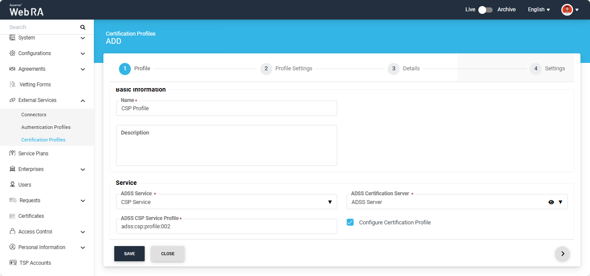
Task: Open user account menu arrow
Action: 577,10
